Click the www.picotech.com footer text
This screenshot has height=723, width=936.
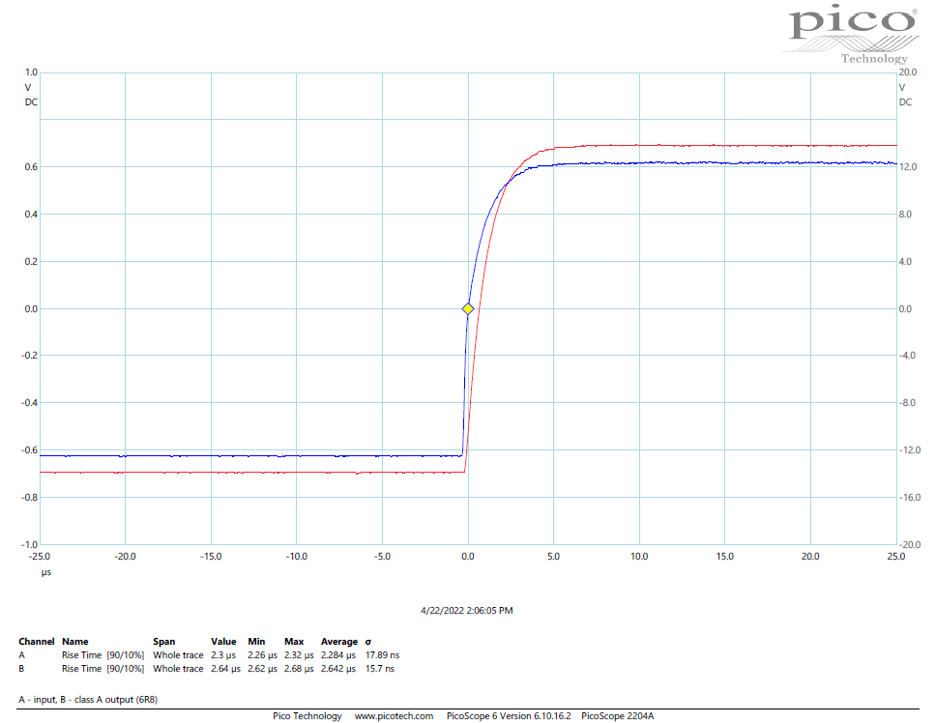[x=394, y=716]
